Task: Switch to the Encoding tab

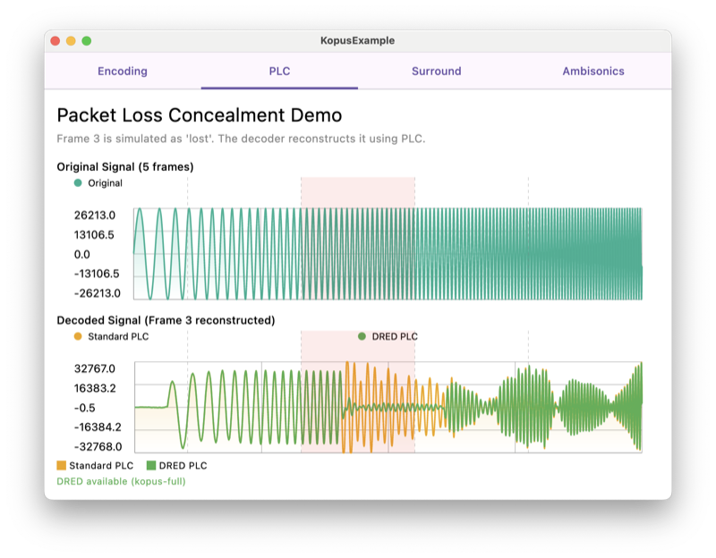Action: coord(122,71)
